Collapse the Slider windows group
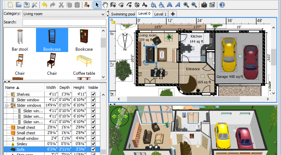This screenshot has height=155, width=281. click(x=7, y=105)
